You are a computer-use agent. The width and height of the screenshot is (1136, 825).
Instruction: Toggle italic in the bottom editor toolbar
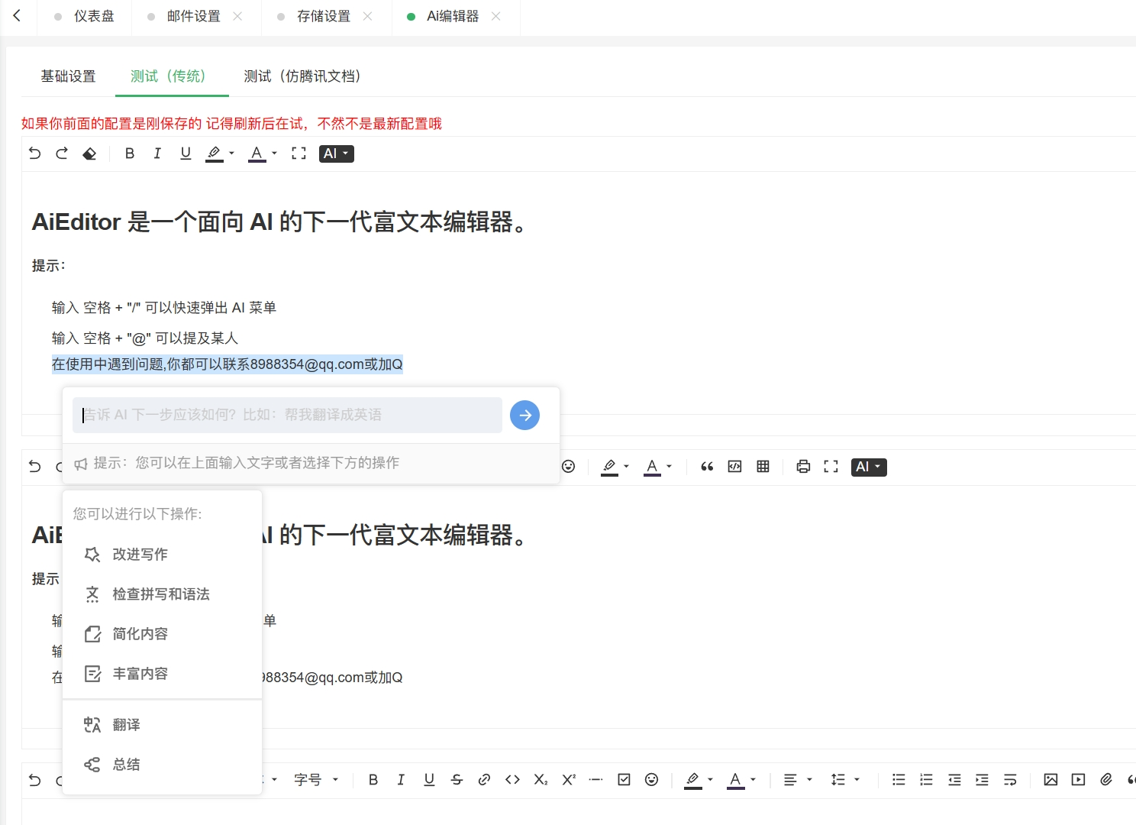(401, 780)
